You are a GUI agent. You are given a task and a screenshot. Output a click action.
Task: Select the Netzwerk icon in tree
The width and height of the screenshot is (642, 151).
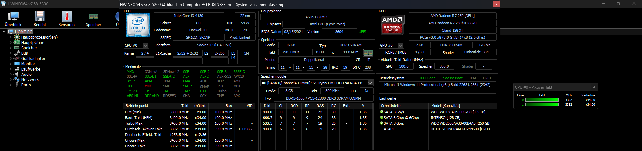(17, 80)
